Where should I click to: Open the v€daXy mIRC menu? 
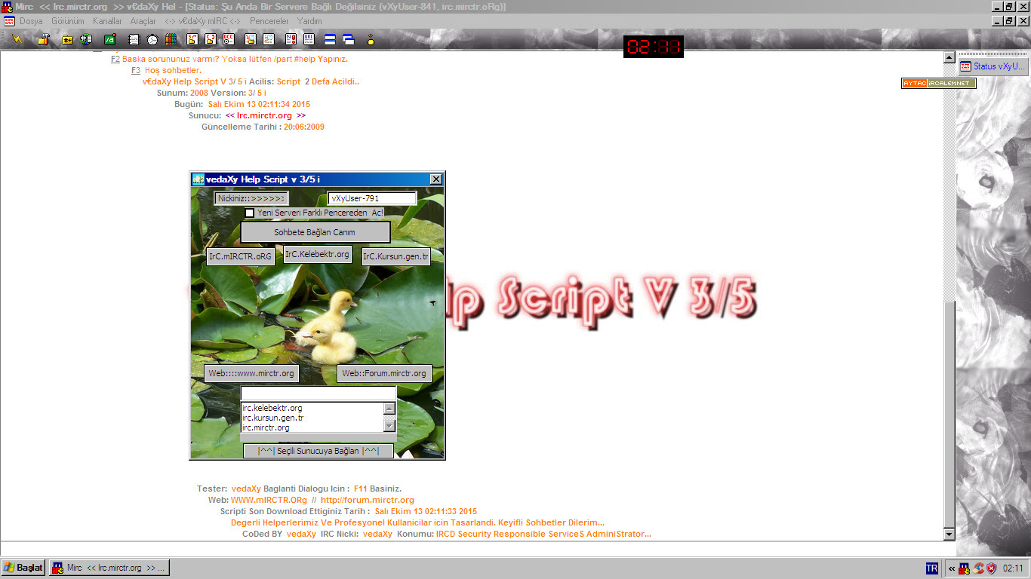click(203, 21)
